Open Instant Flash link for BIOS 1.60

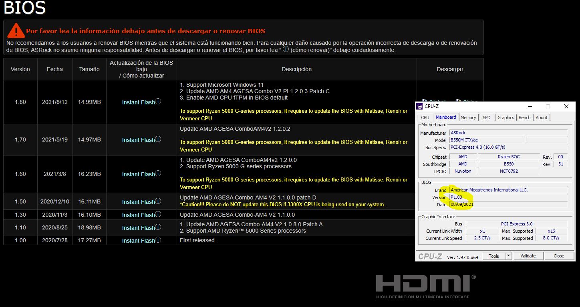coord(138,174)
